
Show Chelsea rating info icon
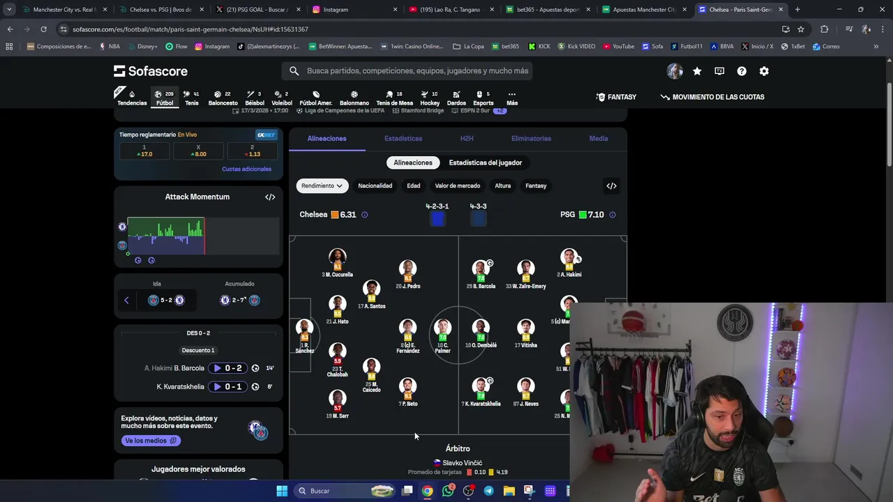(x=364, y=215)
